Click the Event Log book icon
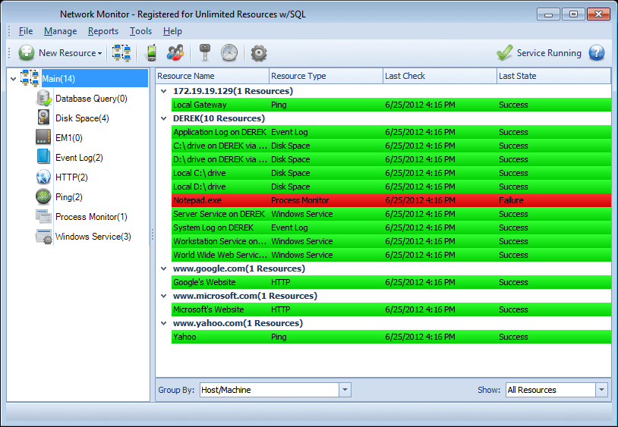 pyautogui.click(x=43, y=157)
